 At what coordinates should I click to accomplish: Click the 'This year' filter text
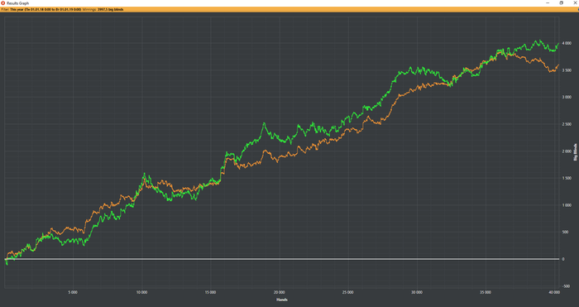click(x=17, y=10)
